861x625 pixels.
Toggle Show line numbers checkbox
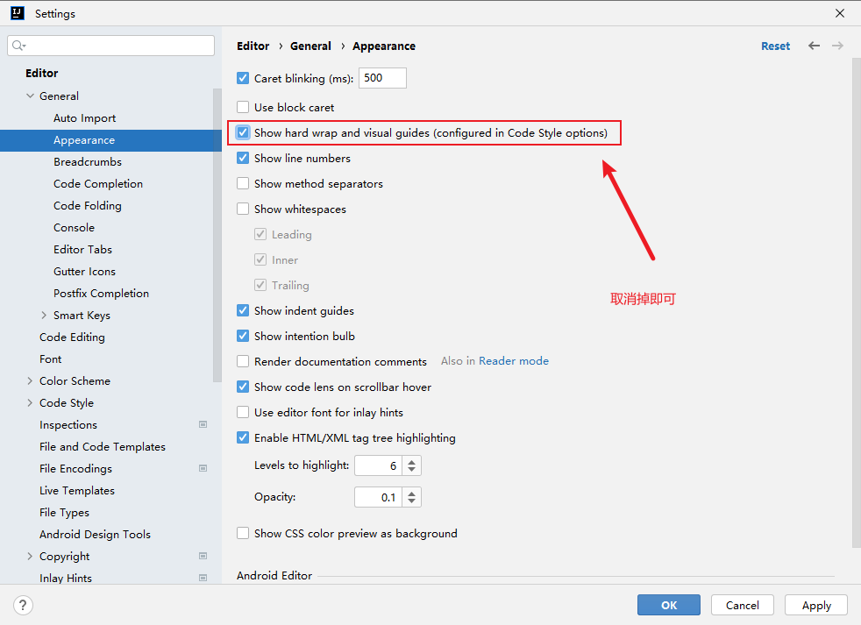tap(243, 159)
